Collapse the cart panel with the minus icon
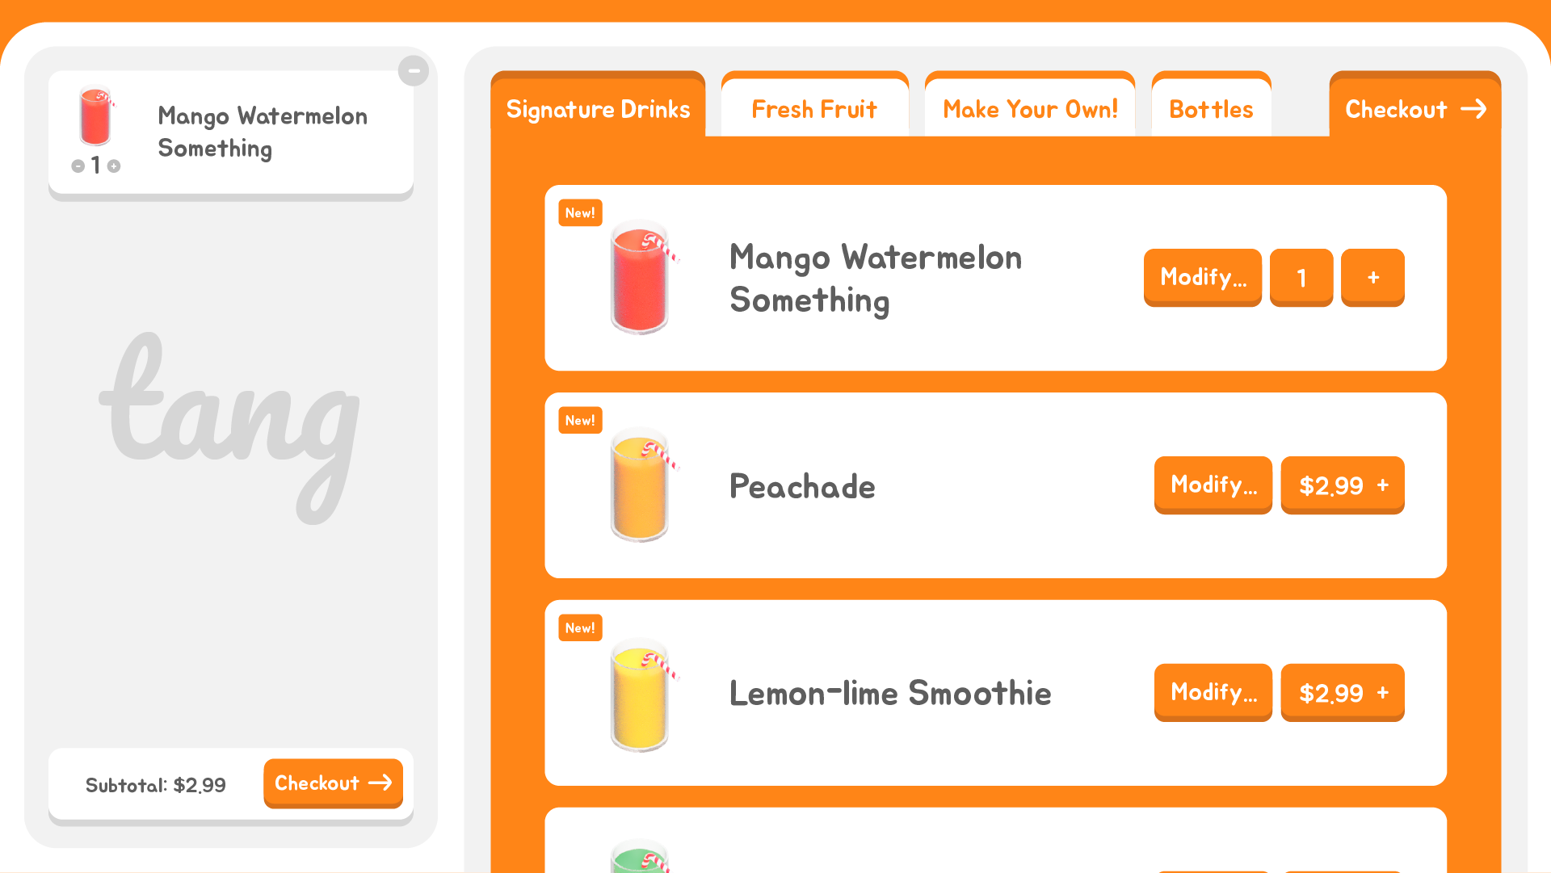 point(414,70)
